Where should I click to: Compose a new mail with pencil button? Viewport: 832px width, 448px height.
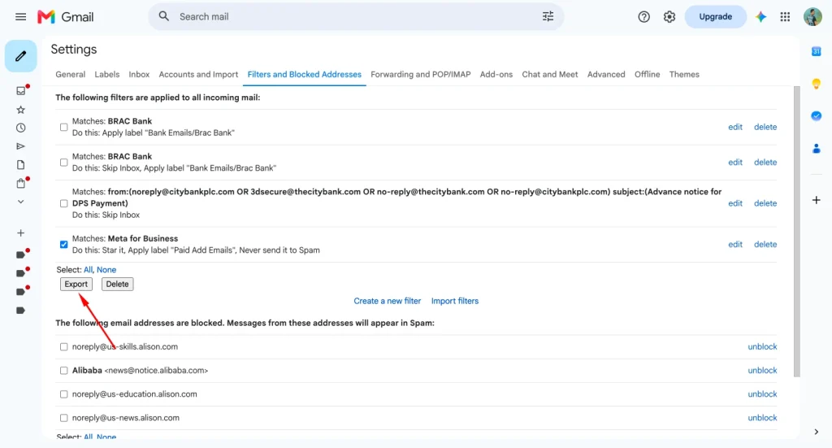(20, 56)
